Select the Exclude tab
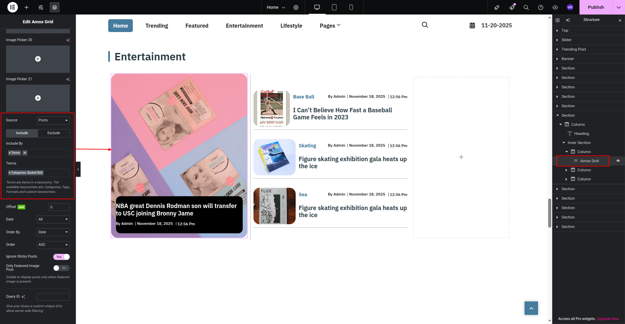The height and width of the screenshot is (324, 625). (x=54, y=133)
